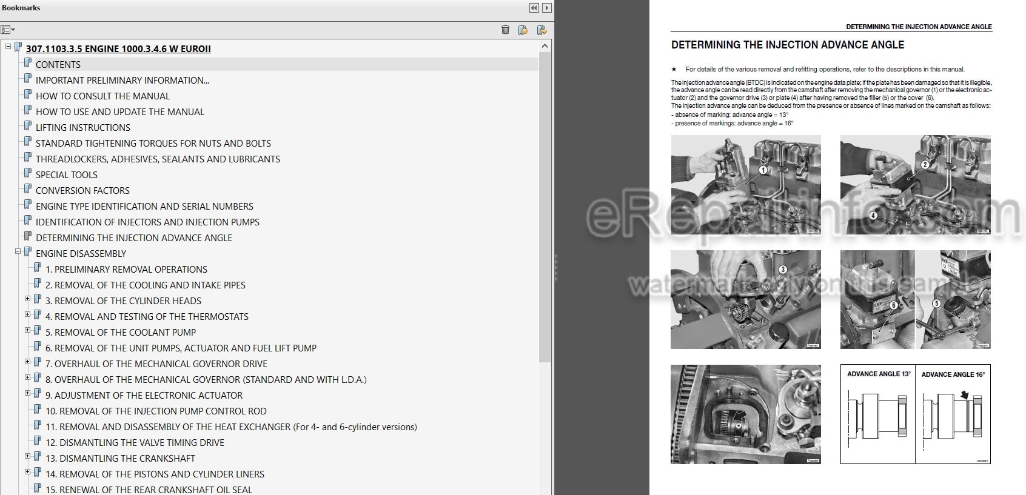The height and width of the screenshot is (495, 1026).
Task: Select CONVERSION FACTORS bookmark
Action: [x=82, y=191]
